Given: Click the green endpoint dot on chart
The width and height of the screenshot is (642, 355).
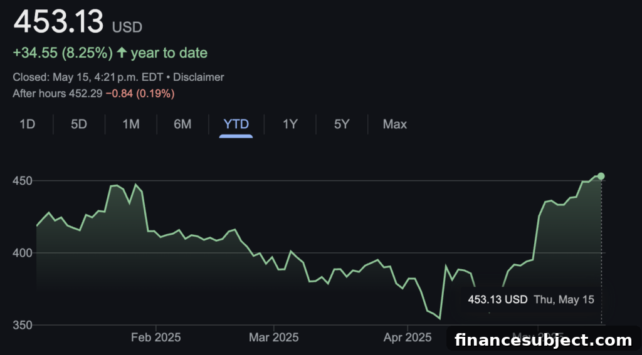Looking at the screenshot, I should (x=601, y=177).
